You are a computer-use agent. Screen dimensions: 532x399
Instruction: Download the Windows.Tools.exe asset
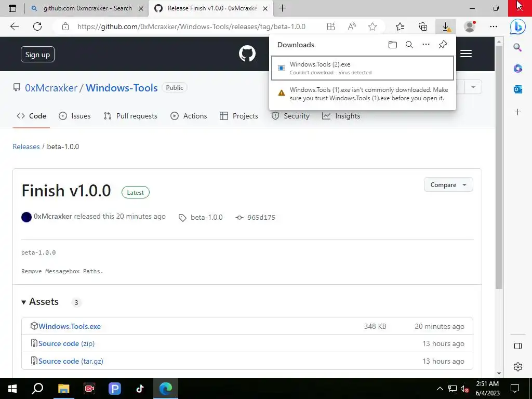coord(70,326)
